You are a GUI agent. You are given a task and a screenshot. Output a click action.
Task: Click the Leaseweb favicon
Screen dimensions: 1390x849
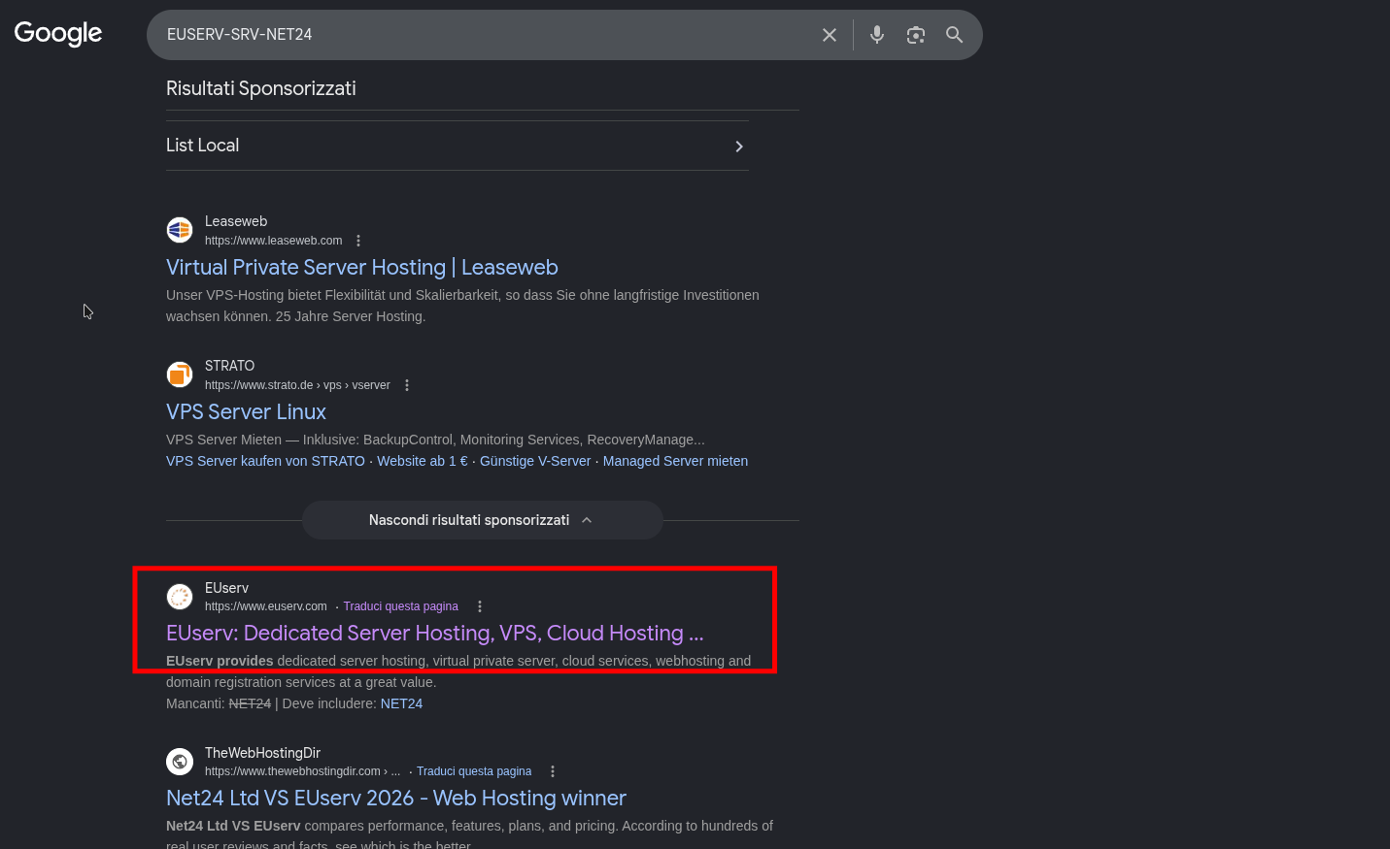pyautogui.click(x=180, y=230)
